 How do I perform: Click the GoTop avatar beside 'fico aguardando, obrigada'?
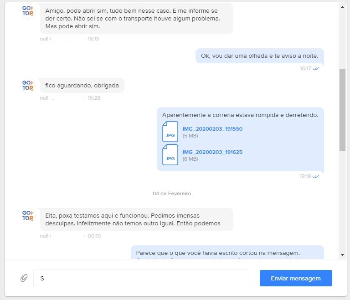tap(28, 86)
